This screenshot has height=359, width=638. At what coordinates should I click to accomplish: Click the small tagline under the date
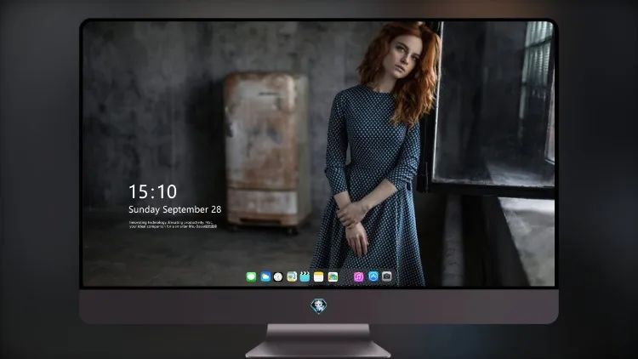coord(173,225)
